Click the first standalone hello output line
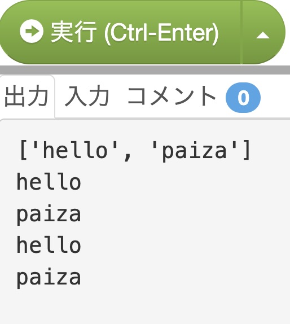The image size is (290, 324). point(49,181)
